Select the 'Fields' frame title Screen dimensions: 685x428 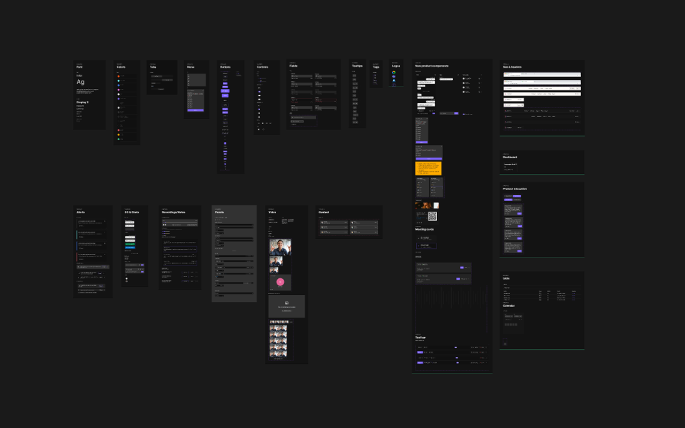pyautogui.click(x=293, y=66)
